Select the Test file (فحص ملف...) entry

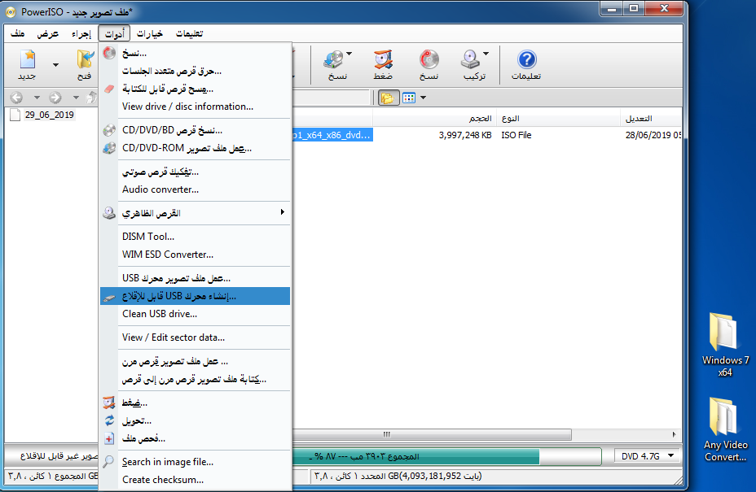point(195,438)
